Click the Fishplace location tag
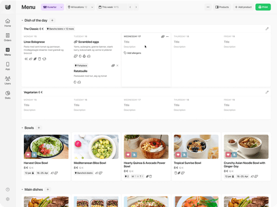The height and width of the screenshot is (207, 277). (x=81, y=65)
